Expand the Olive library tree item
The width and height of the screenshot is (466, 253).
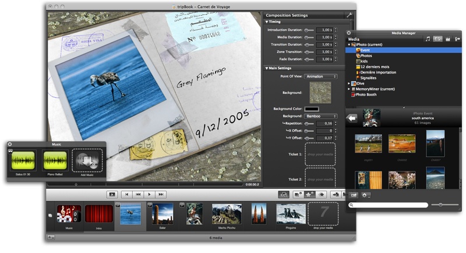coord(349,83)
